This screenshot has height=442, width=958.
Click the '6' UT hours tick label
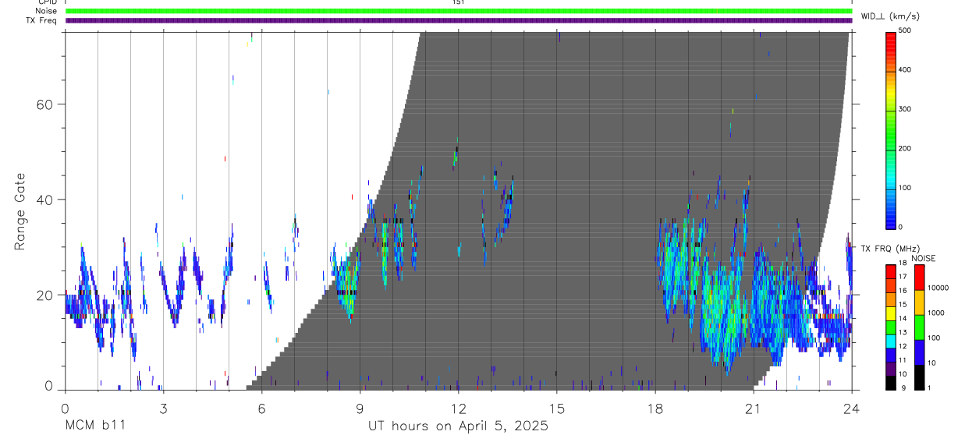[x=261, y=406]
